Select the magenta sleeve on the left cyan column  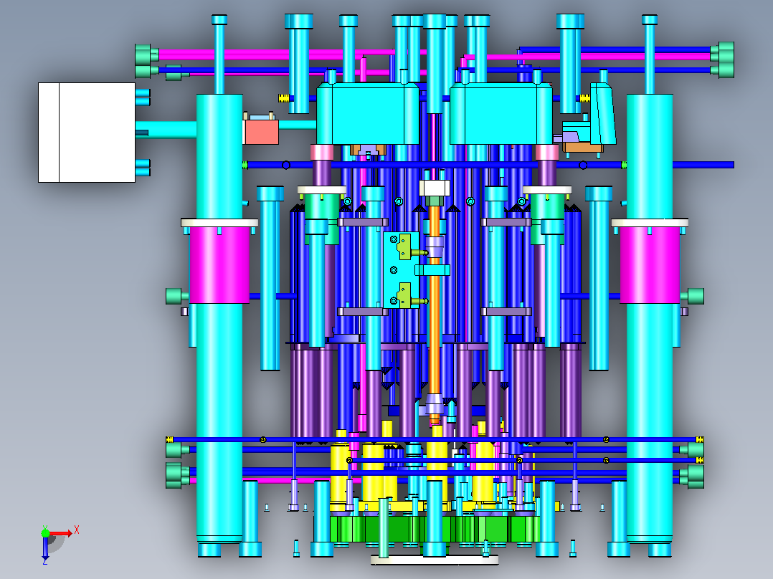tap(219, 265)
